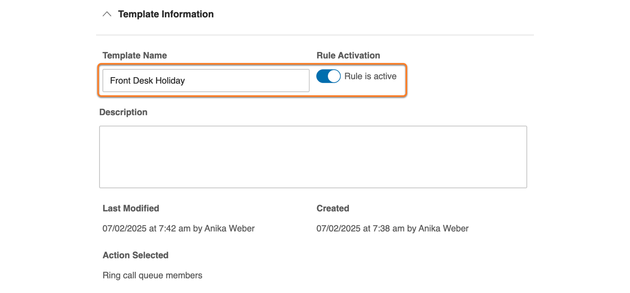Click the Template Name field label

(x=135, y=56)
